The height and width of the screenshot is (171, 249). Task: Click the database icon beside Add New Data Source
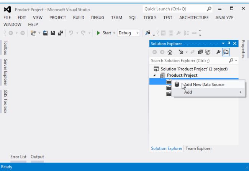pos(177,84)
